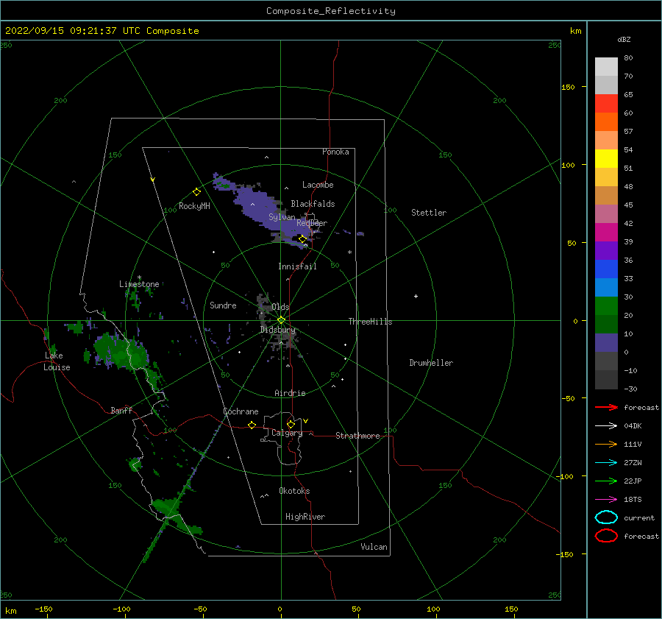This screenshot has height=619, width=662.
Task: Click the Innisfail label
Action: click(297, 266)
